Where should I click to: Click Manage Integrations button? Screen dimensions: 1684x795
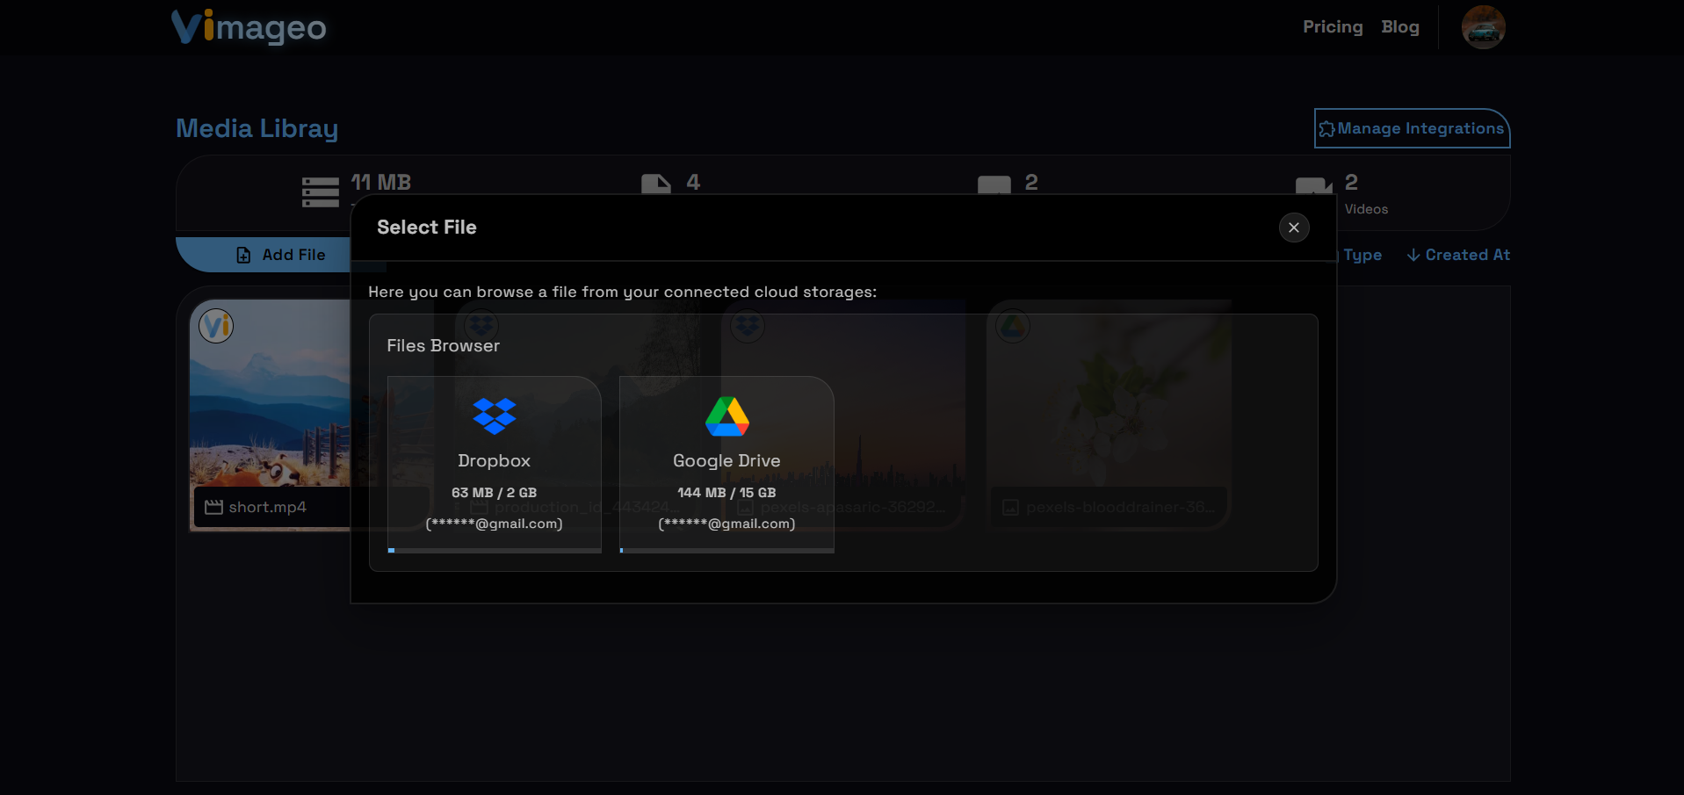(1412, 128)
